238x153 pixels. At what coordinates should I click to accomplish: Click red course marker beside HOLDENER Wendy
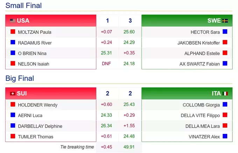[13, 105]
